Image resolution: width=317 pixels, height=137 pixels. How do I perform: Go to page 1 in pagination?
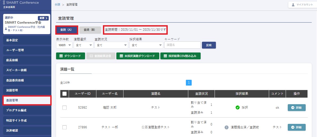(189, 83)
